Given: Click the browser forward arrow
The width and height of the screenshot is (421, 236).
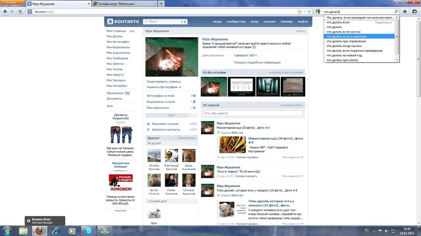Looking at the screenshot, I should 12,11.
